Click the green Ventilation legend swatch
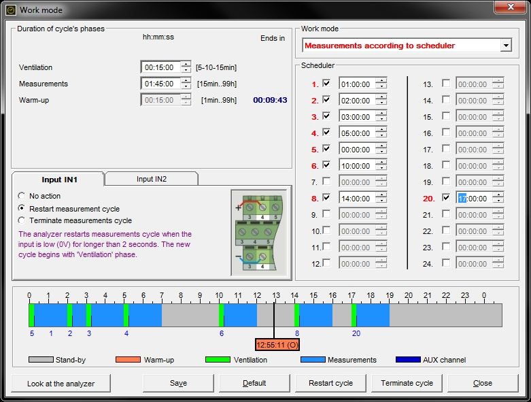531x402 pixels. (x=218, y=360)
